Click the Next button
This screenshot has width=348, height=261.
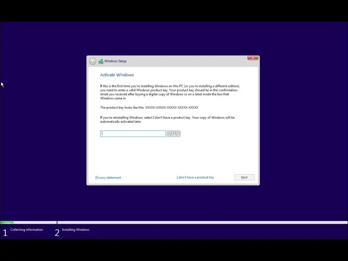tap(244, 177)
